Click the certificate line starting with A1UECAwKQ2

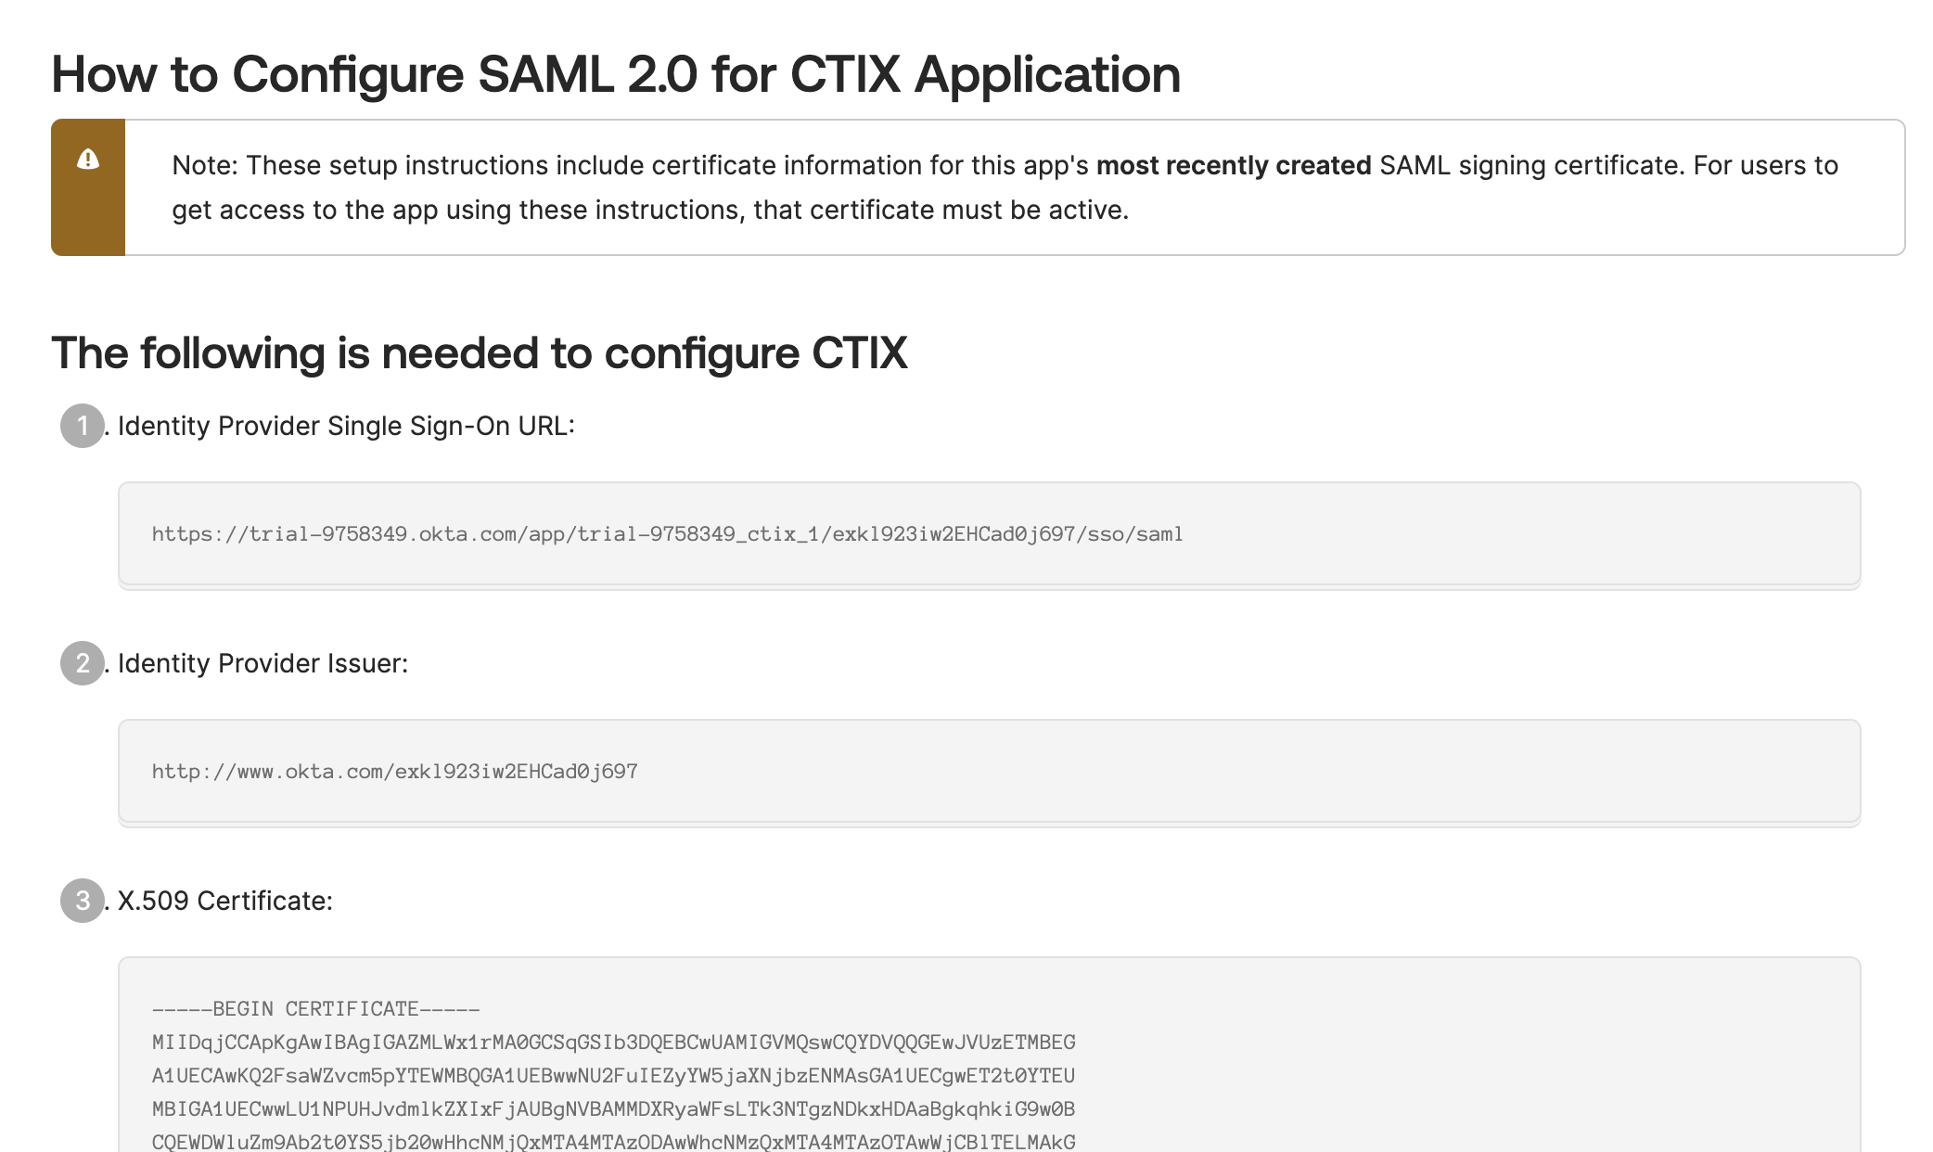(x=613, y=1076)
